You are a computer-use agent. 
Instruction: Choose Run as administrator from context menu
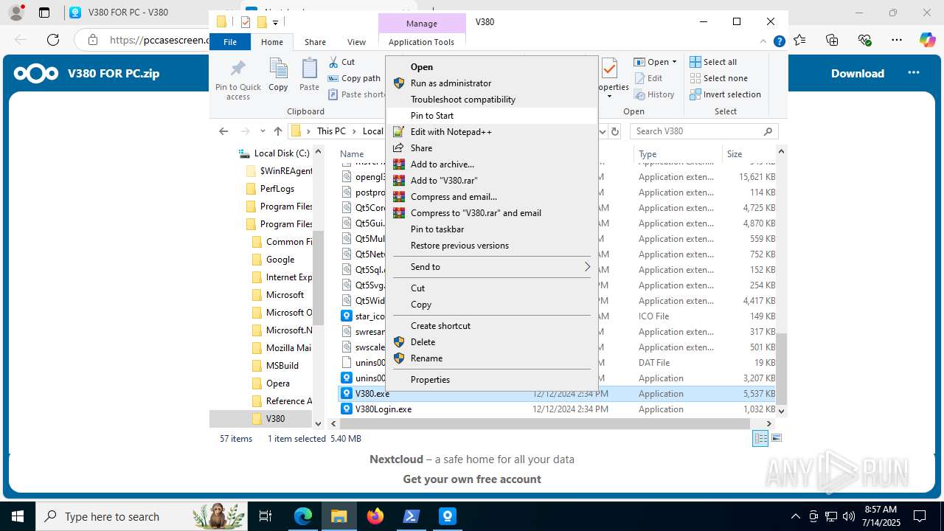pos(491,83)
